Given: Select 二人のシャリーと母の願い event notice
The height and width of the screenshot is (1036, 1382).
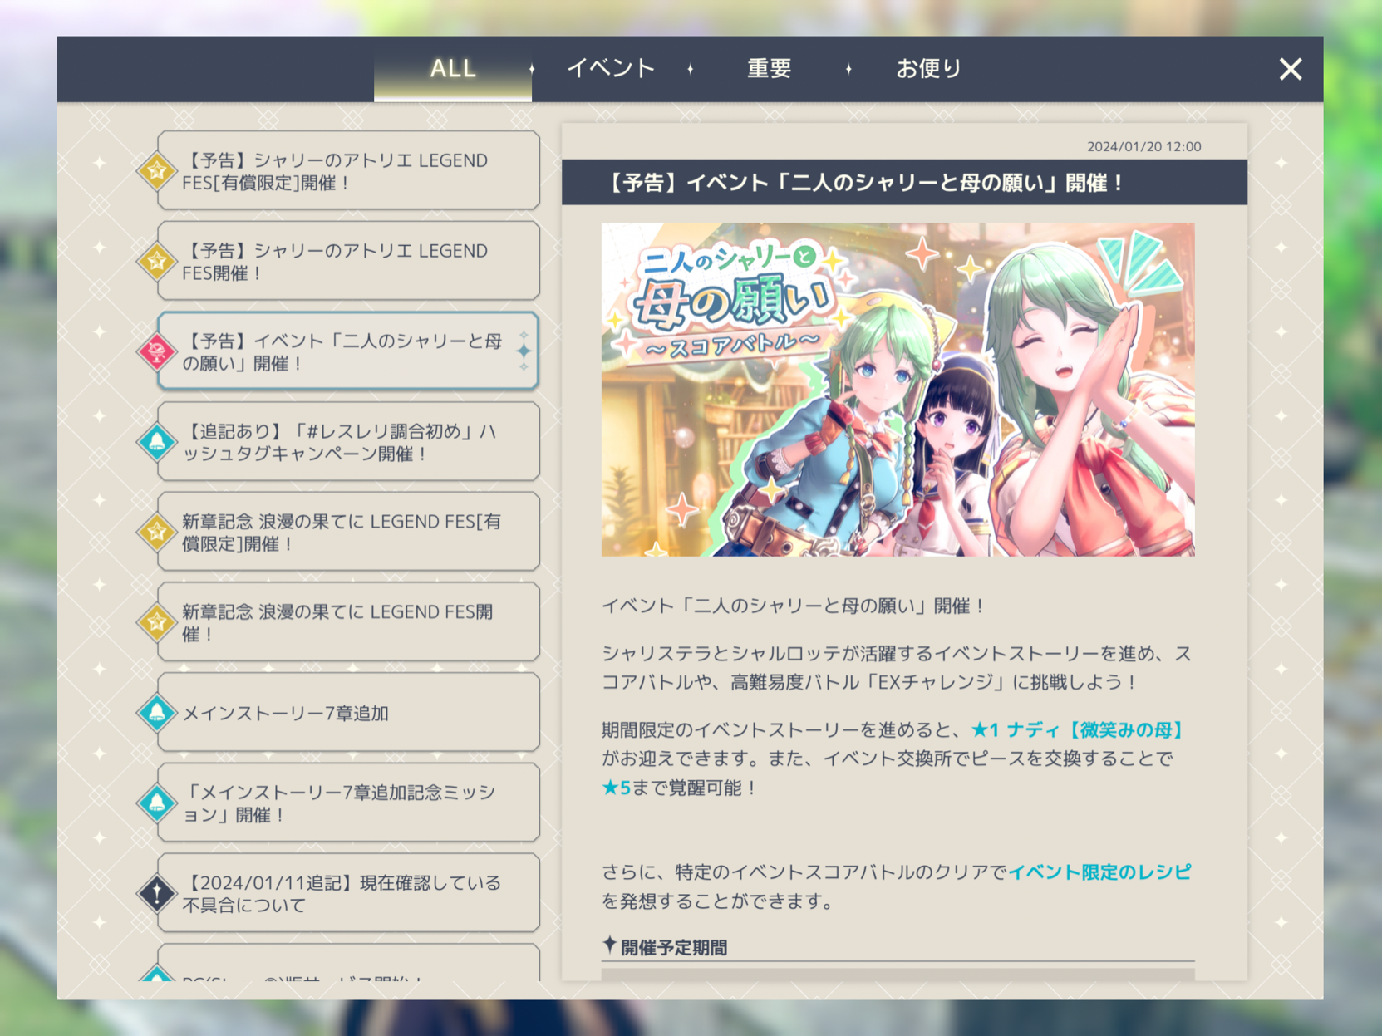Looking at the screenshot, I should pyautogui.click(x=348, y=351).
